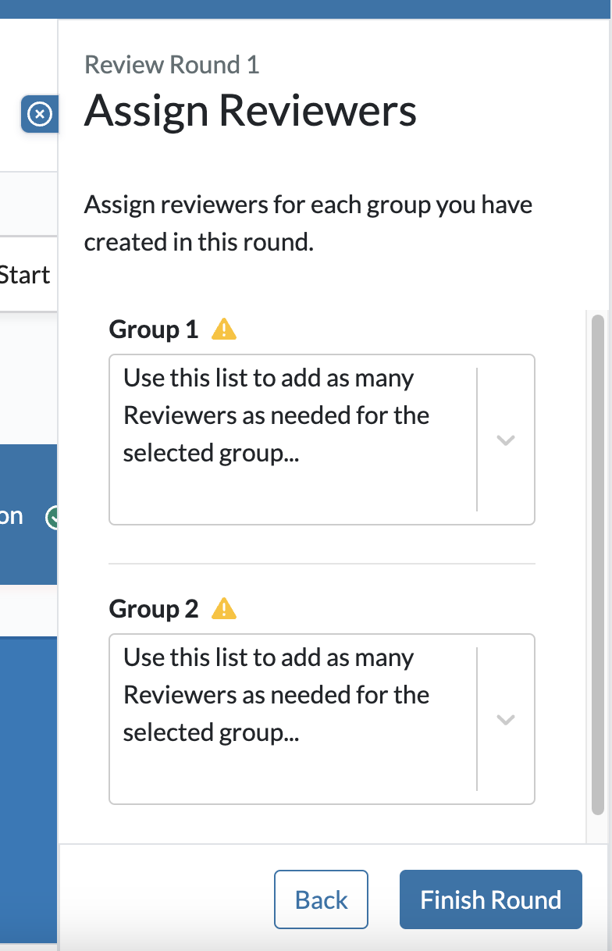Select the yellow alert icon beside Group 1 heading
The height and width of the screenshot is (951, 612).
coord(223,329)
